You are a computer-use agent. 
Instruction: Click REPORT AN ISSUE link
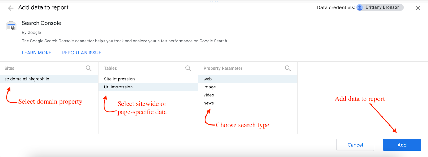[x=82, y=53]
